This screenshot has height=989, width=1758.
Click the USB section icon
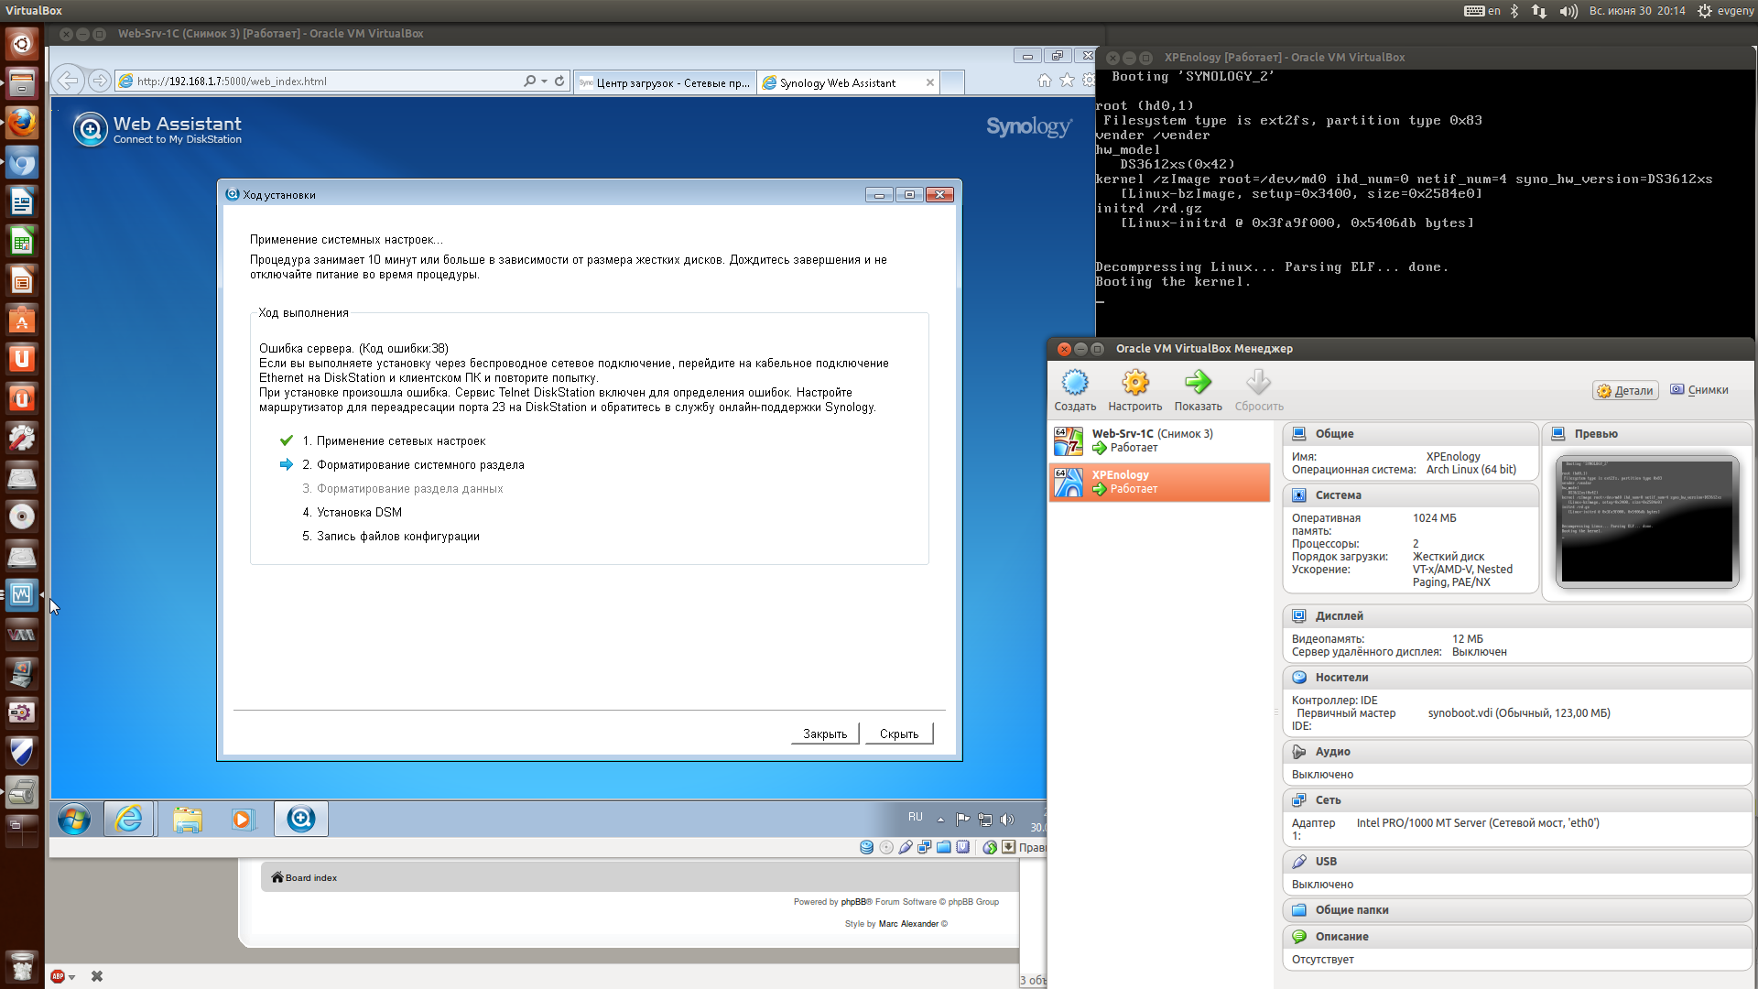pos(1298,861)
